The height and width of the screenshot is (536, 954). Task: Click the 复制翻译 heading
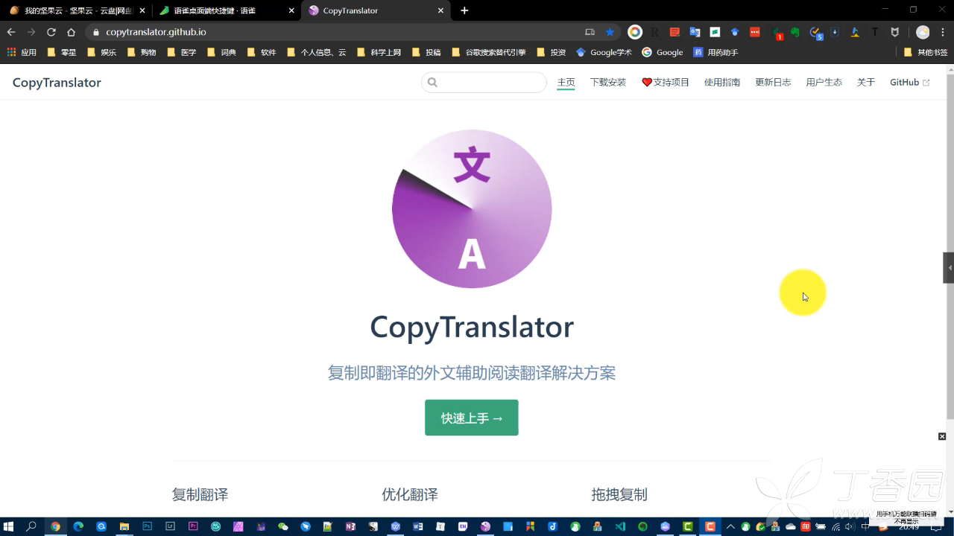point(200,494)
